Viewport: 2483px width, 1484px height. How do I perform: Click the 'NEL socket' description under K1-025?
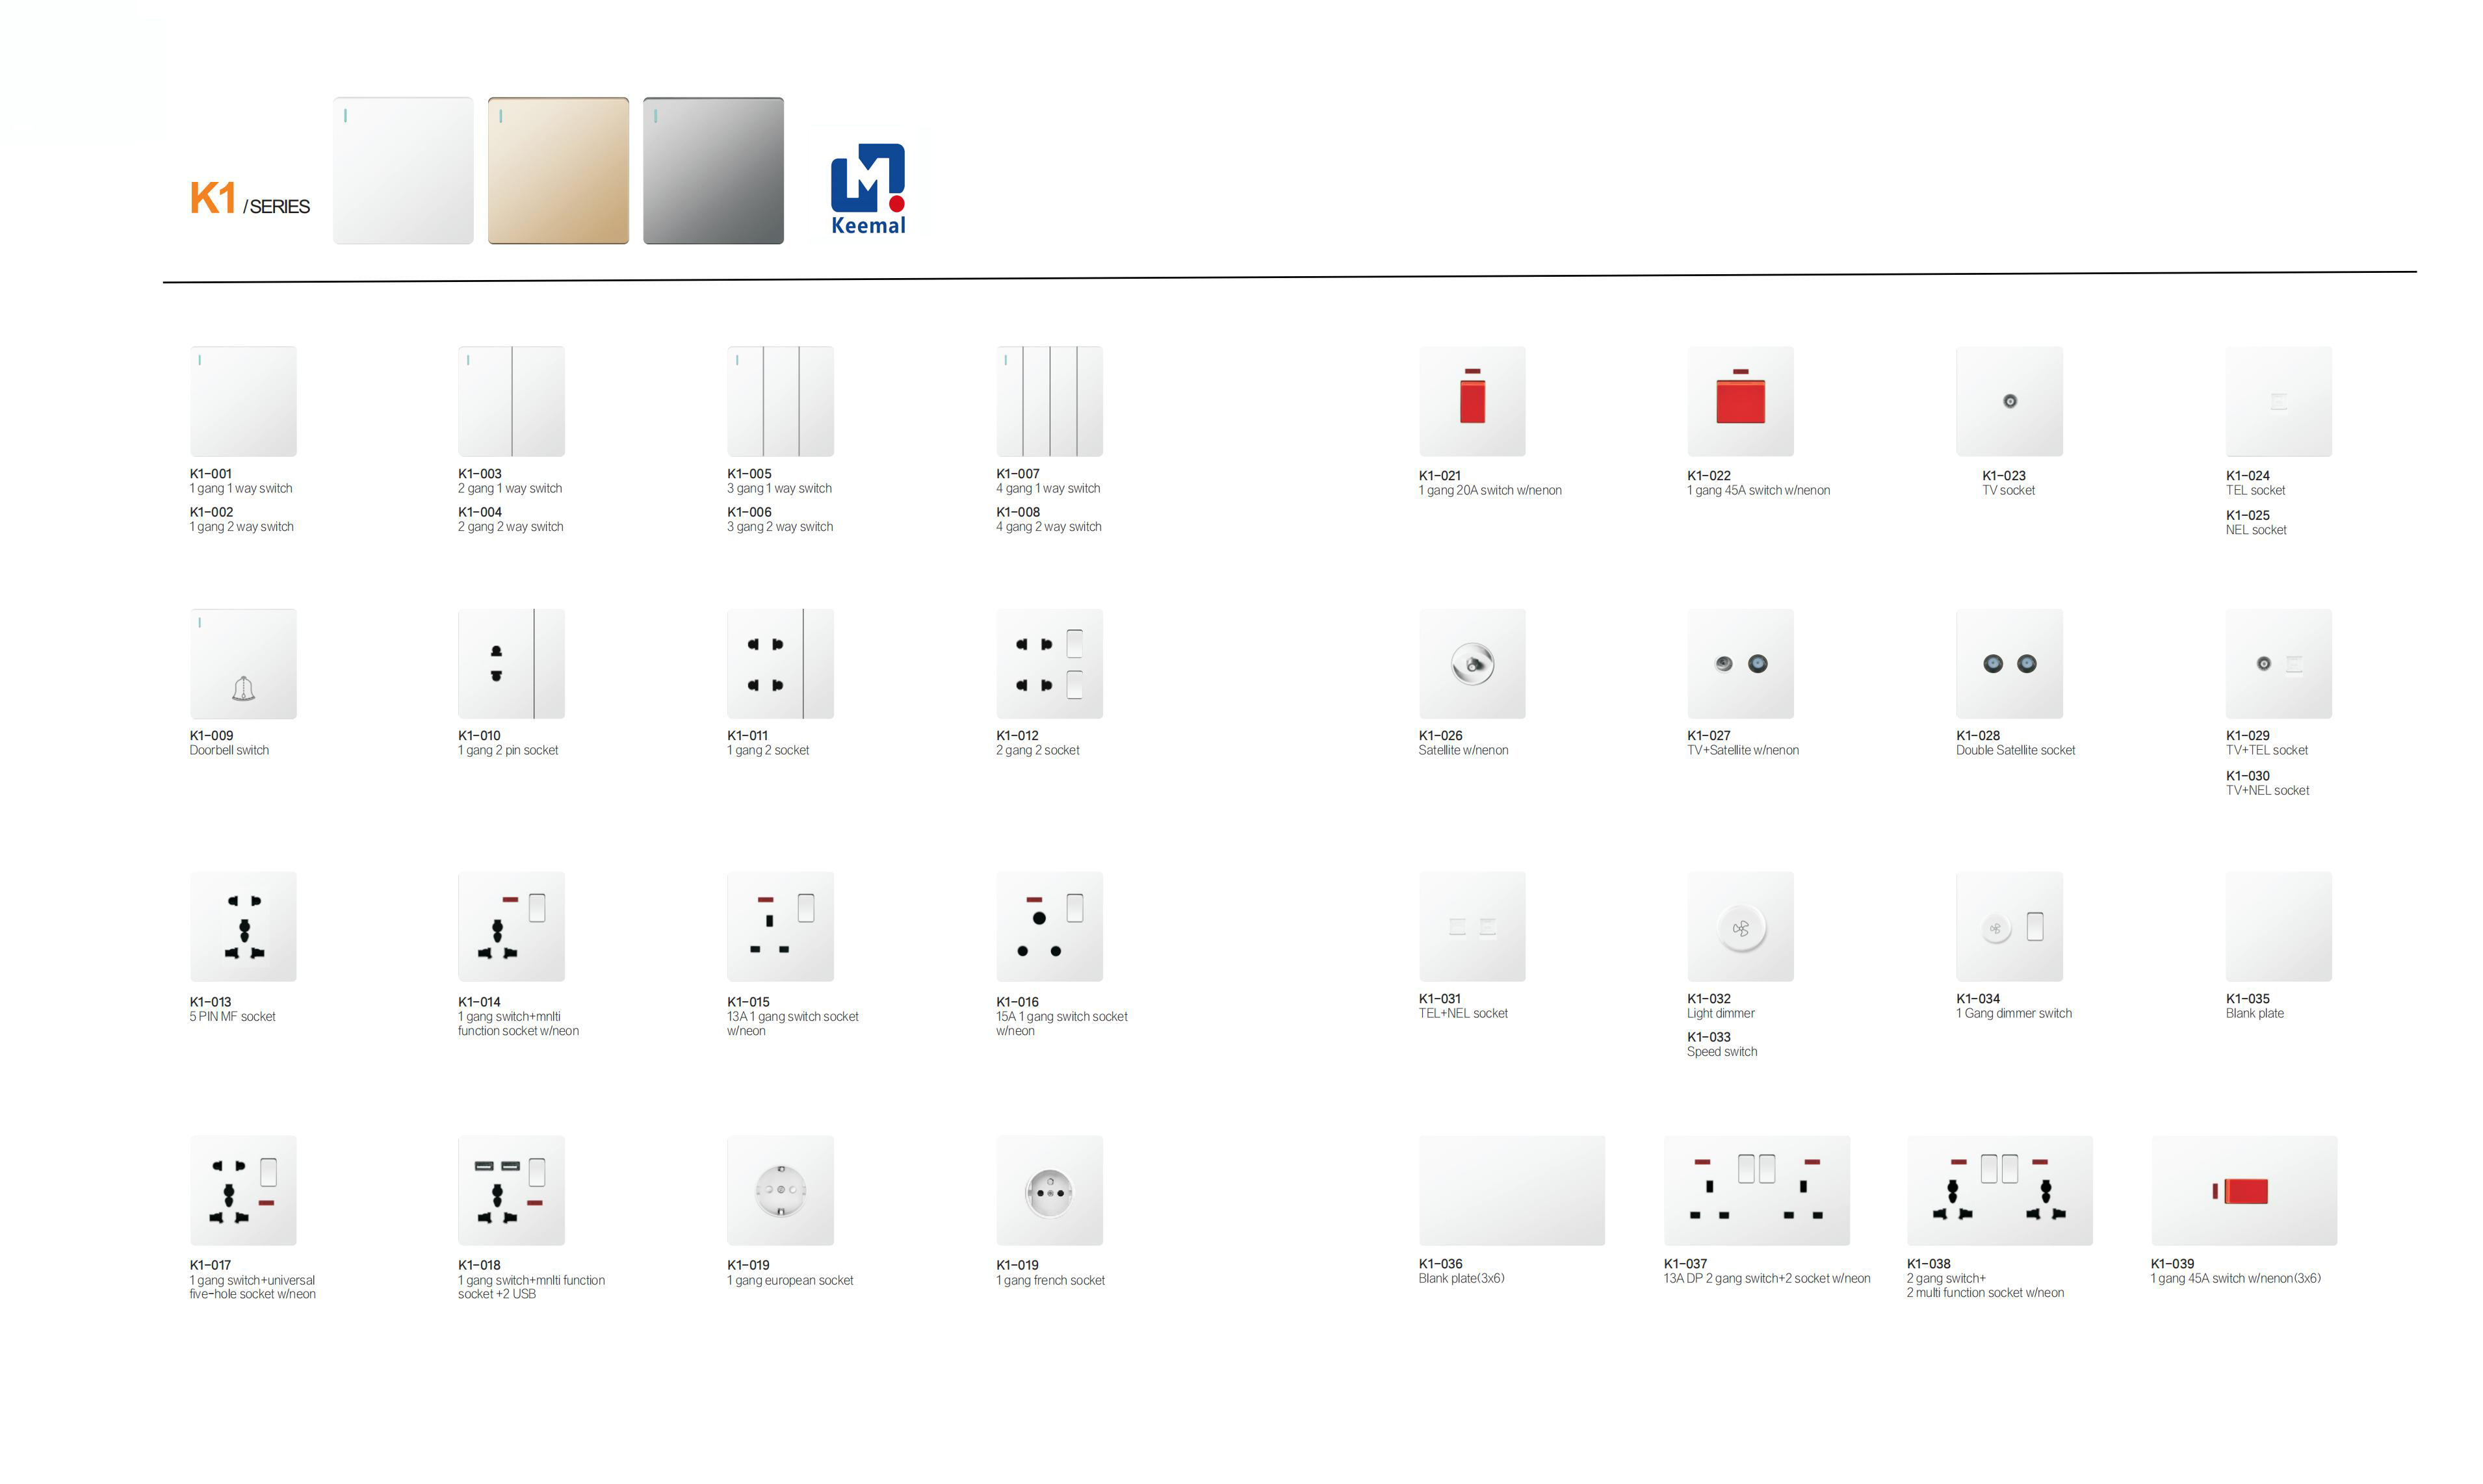point(2256,531)
